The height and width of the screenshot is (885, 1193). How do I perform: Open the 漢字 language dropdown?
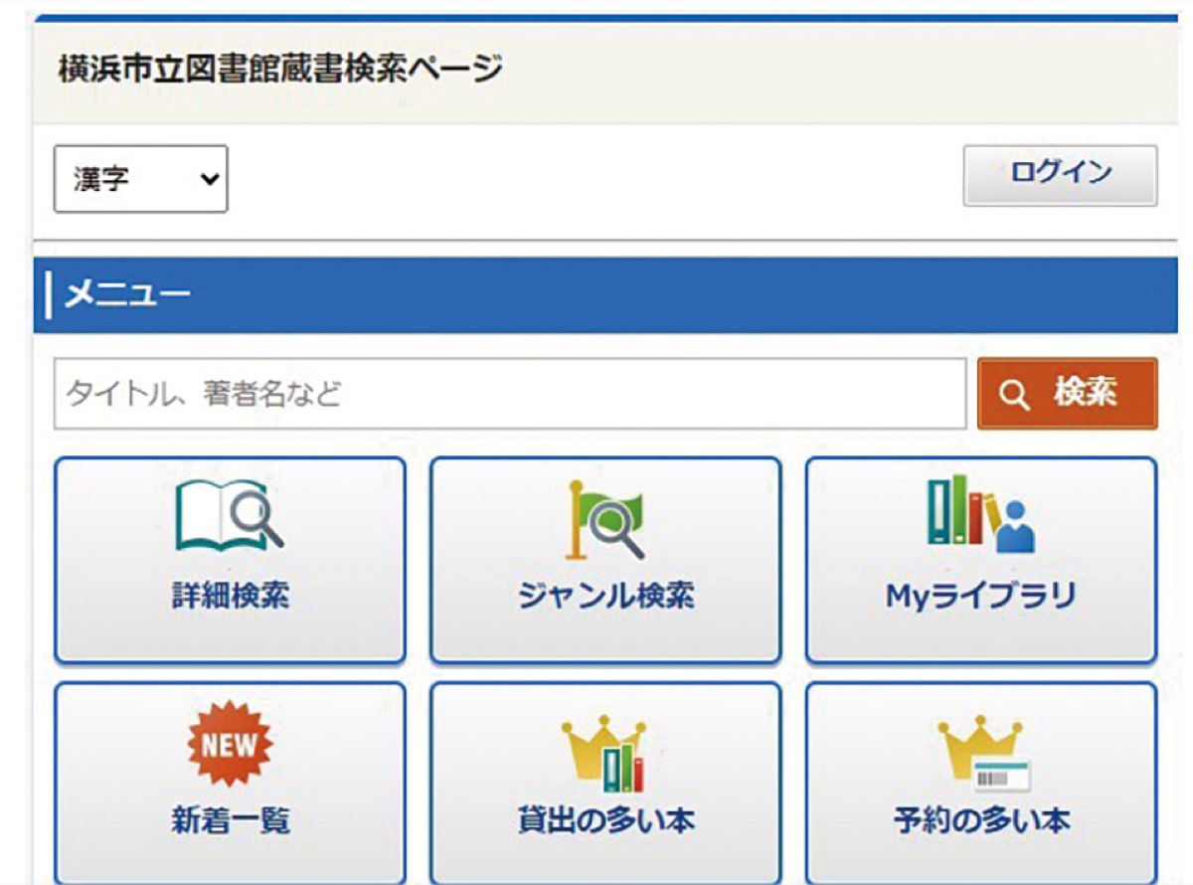139,179
